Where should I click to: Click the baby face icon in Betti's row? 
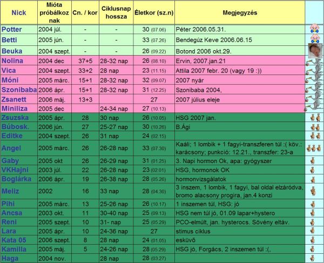click(314, 38)
